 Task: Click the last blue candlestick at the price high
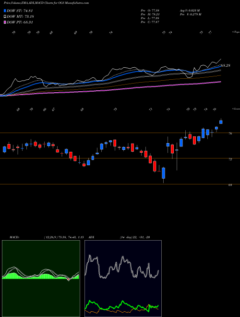(221, 122)
